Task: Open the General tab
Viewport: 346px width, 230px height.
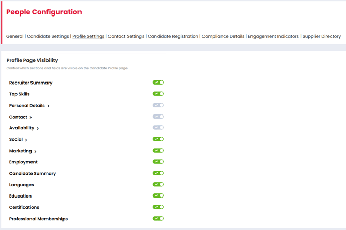Action: coord(15,36)
